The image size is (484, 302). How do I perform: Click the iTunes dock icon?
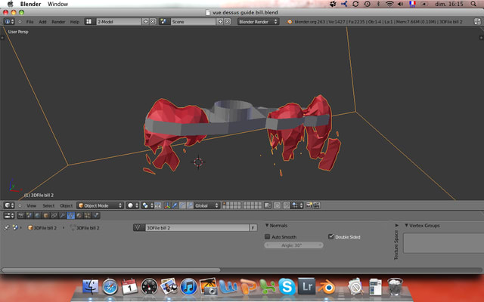coord(189,287)
